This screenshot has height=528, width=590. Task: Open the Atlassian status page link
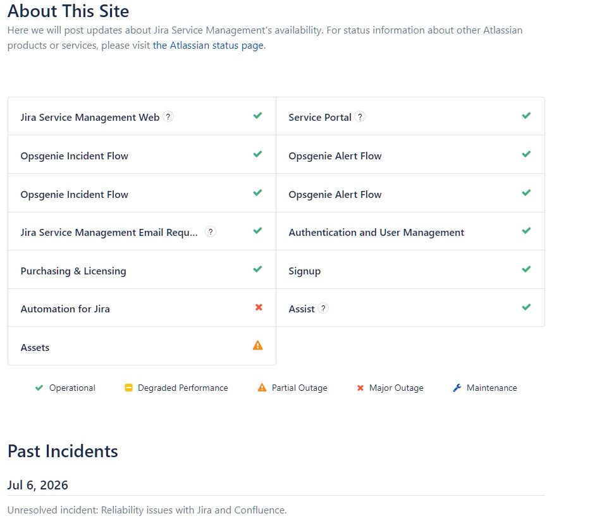(x=208, y=46)
